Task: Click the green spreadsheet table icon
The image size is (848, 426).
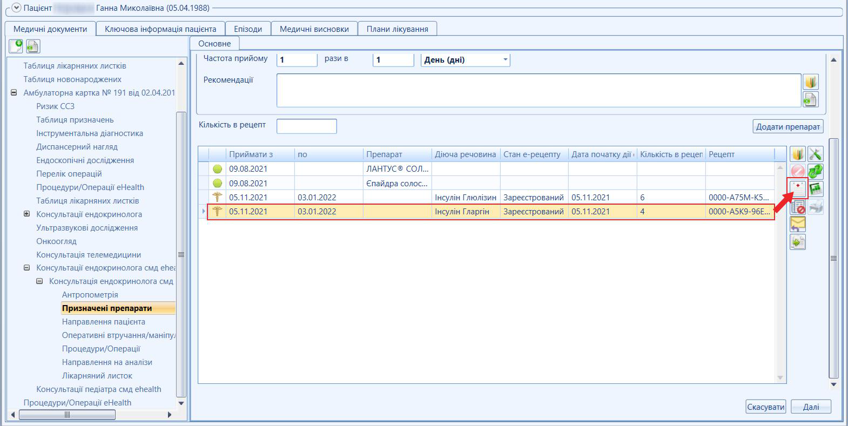Action: (815, 189)
